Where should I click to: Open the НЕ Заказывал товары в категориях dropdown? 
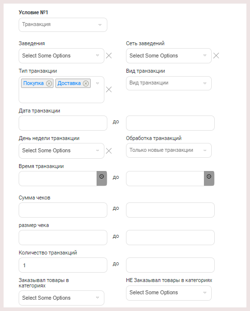pyautogui.click(x=169, y=293)
